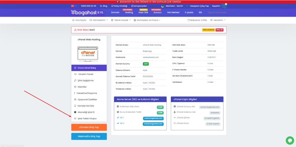296x147 pixels.
Task: Open Eklentiler in sidebar
Action: click(89, 87)
